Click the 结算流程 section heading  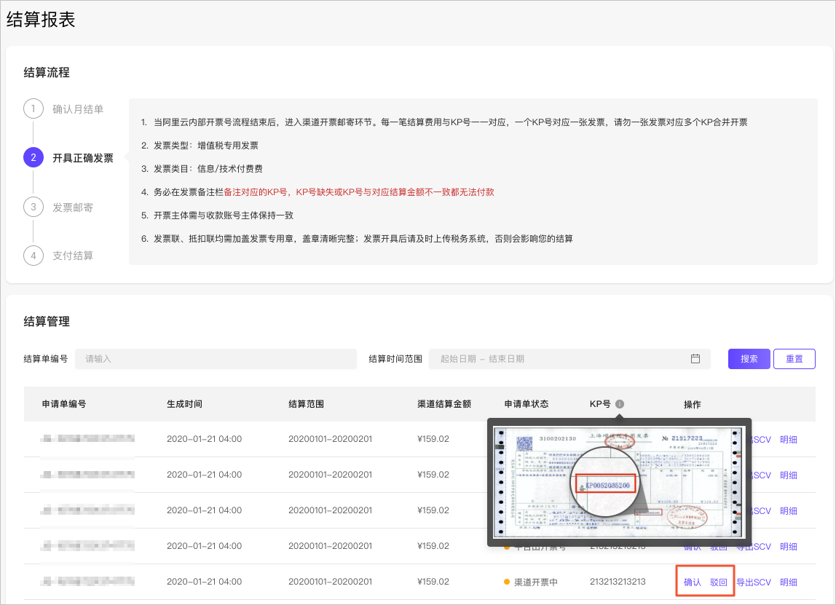pyautogui.click(x=47, y=73)
